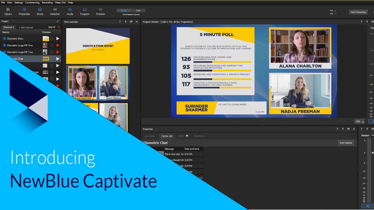Image resolution: width=374 pixels, height=210 pixels.
Task: Open the Settings menu
Action: click(19, 3)
